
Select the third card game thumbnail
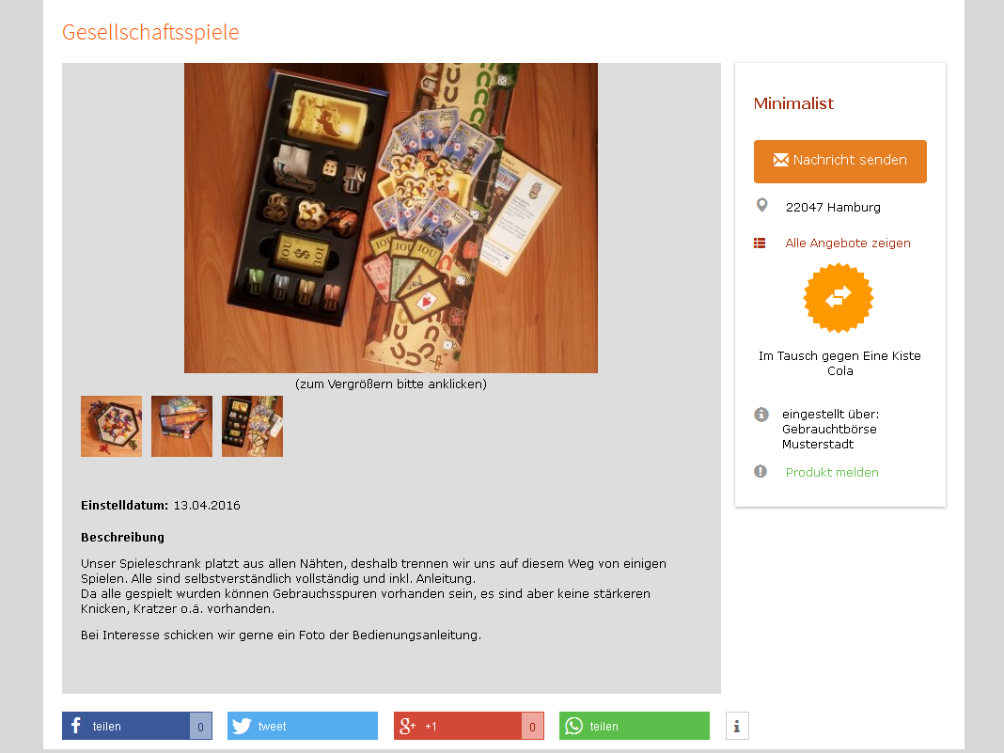coord(252,427)
